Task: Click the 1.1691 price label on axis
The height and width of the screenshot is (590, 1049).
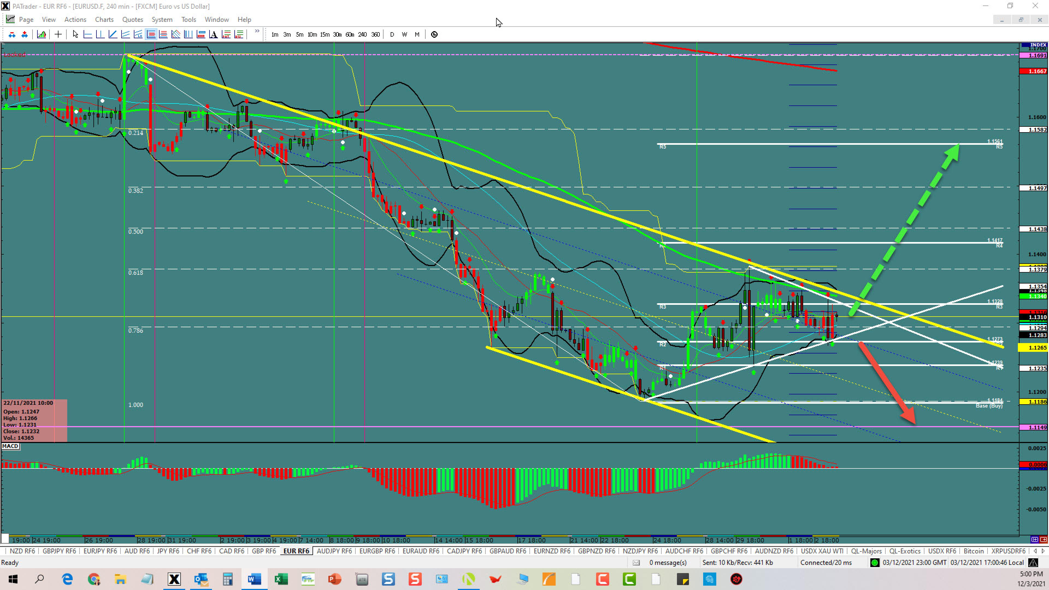Action: click(1033, 55)
